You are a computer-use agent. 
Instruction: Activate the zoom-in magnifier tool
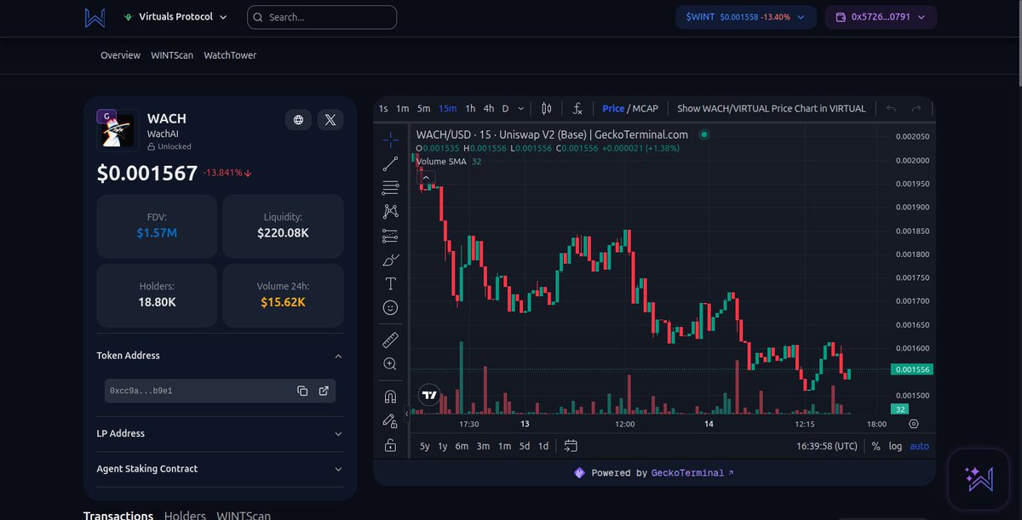390,364
